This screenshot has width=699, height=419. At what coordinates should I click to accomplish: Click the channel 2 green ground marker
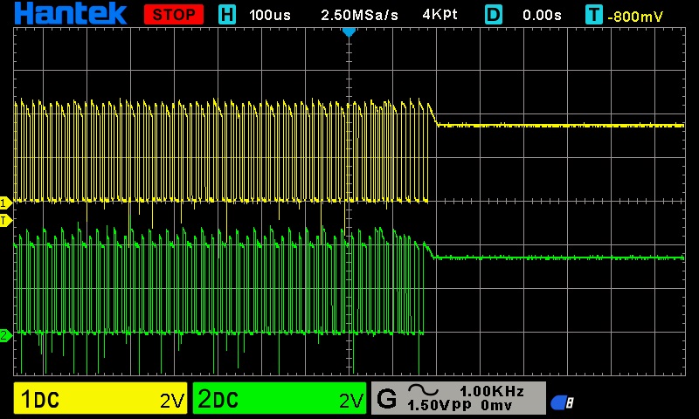[5, 335]
